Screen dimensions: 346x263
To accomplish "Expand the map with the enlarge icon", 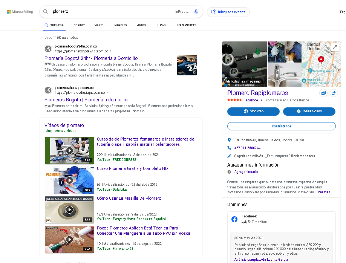I will point(335,47).
